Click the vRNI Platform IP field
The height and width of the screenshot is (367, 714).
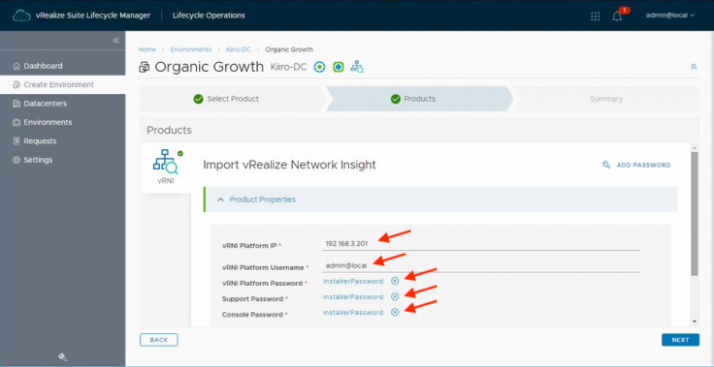coord(481,243)
